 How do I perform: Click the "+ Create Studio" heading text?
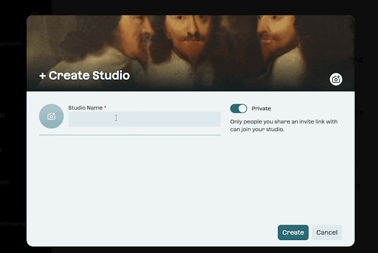(84, 75)
